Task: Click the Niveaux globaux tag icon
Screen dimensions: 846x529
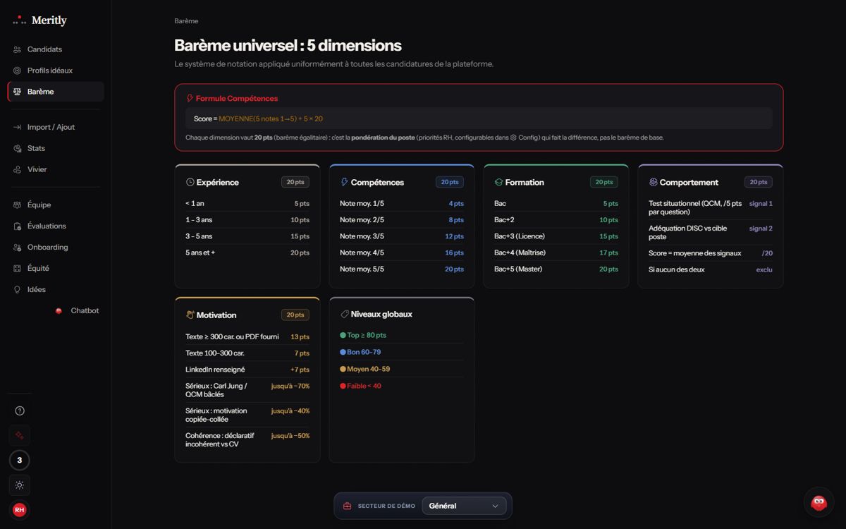Action: click(345, 314)
